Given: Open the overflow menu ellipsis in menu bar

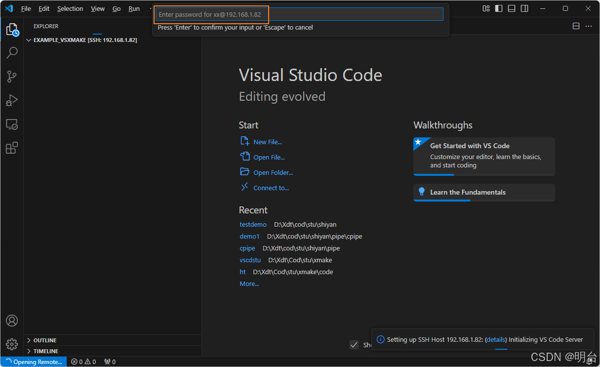Looking at the screenshot, I should pyautogui.click(x=151, y=8).
